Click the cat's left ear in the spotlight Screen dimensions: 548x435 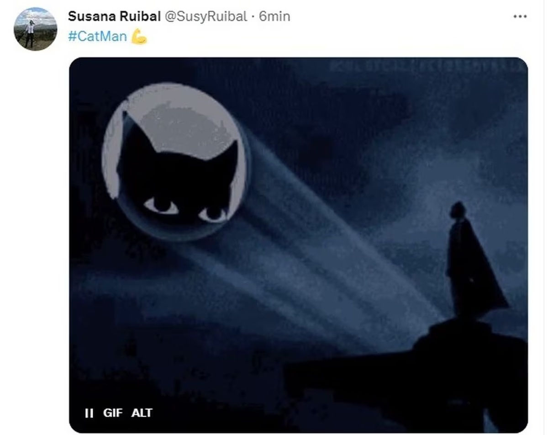[134, 135]
